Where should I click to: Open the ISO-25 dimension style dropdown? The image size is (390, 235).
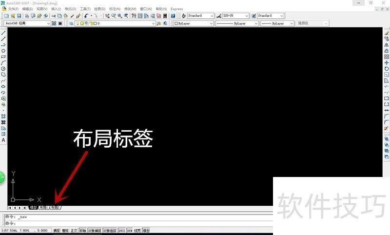(x=235, y=16)
